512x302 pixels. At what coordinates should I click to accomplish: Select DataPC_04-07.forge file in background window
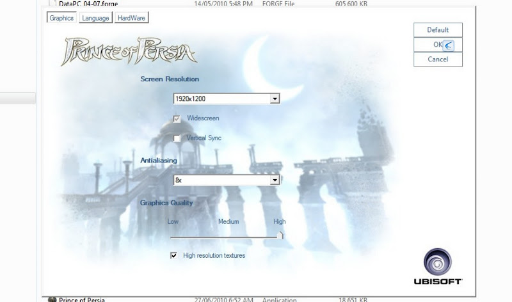tap(88, 4)
